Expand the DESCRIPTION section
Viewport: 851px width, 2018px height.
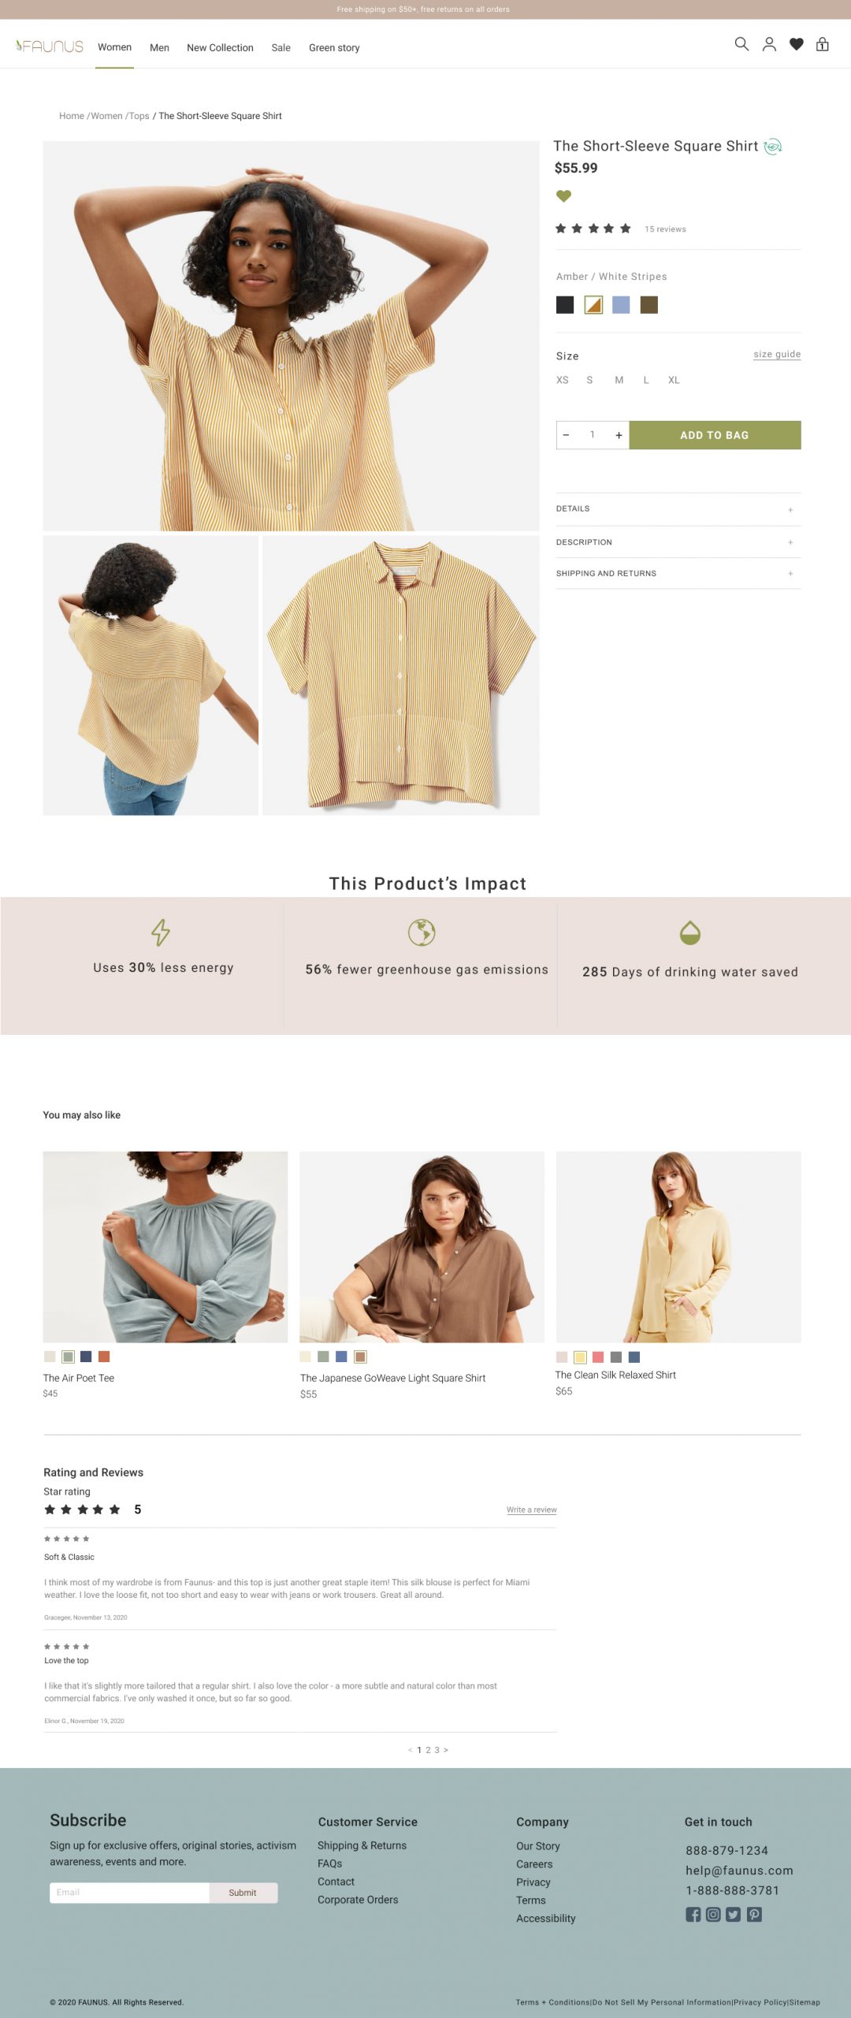coord(678,542)
